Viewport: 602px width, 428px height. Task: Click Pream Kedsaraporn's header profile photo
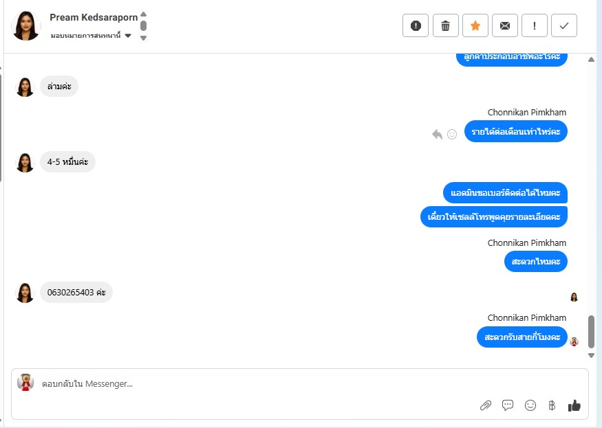(26, 25)
